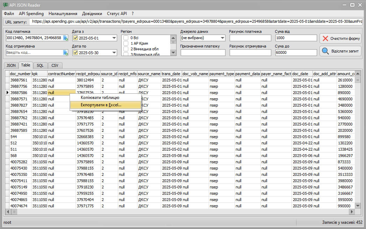Click the lookup icon in payer code field
The width and height of the screenshot is (366, 229).
point(65,38)
